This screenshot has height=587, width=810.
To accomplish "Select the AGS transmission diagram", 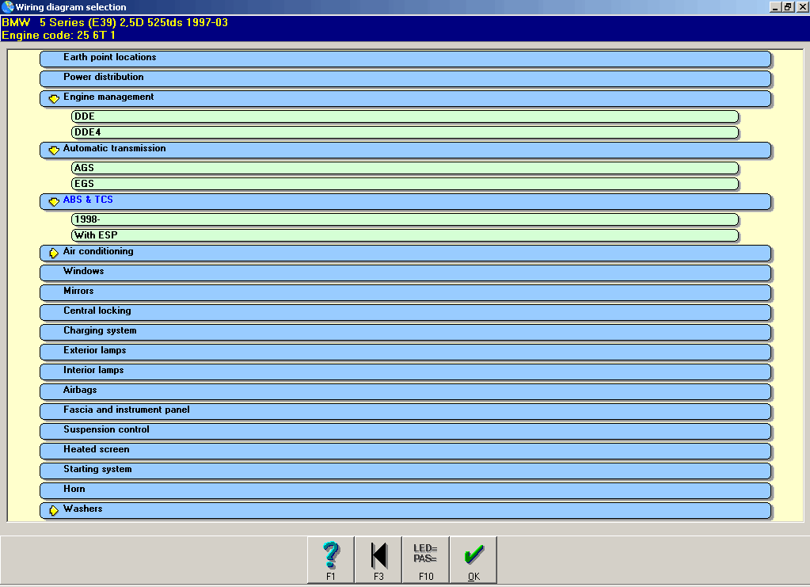I will [x=405, y=168].
